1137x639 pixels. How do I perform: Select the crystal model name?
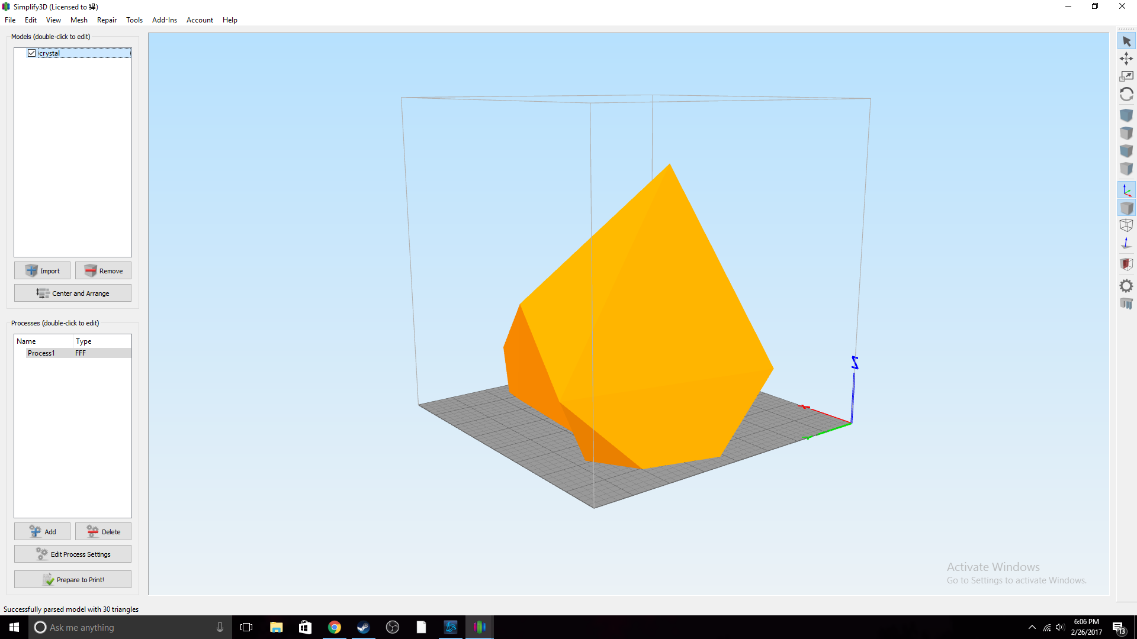[x=50, y=53]
